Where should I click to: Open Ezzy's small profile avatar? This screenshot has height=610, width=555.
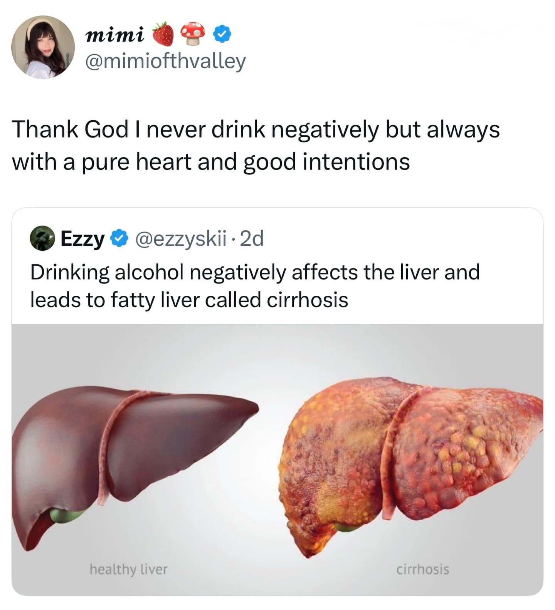pyautogui.click(x=42, y=238)
